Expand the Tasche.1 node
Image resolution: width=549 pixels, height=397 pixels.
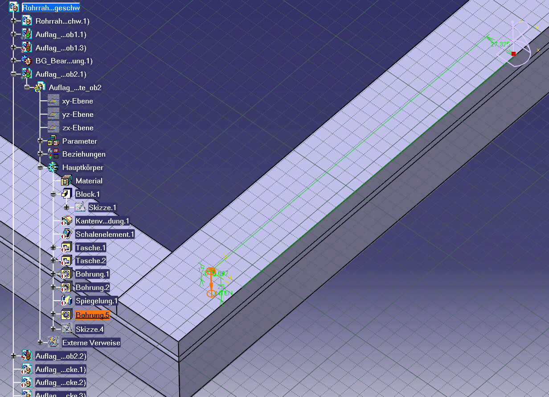53,248
